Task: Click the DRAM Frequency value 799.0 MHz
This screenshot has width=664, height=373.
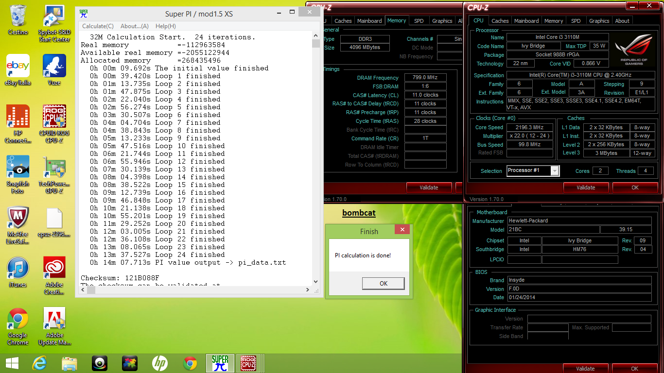Action: point(425,78)
